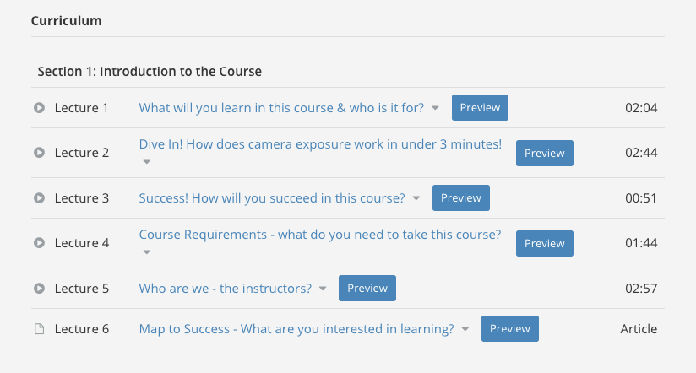Preview the camera exposure lecture
This screenshot has height=373, width=696.
point(544,153)
